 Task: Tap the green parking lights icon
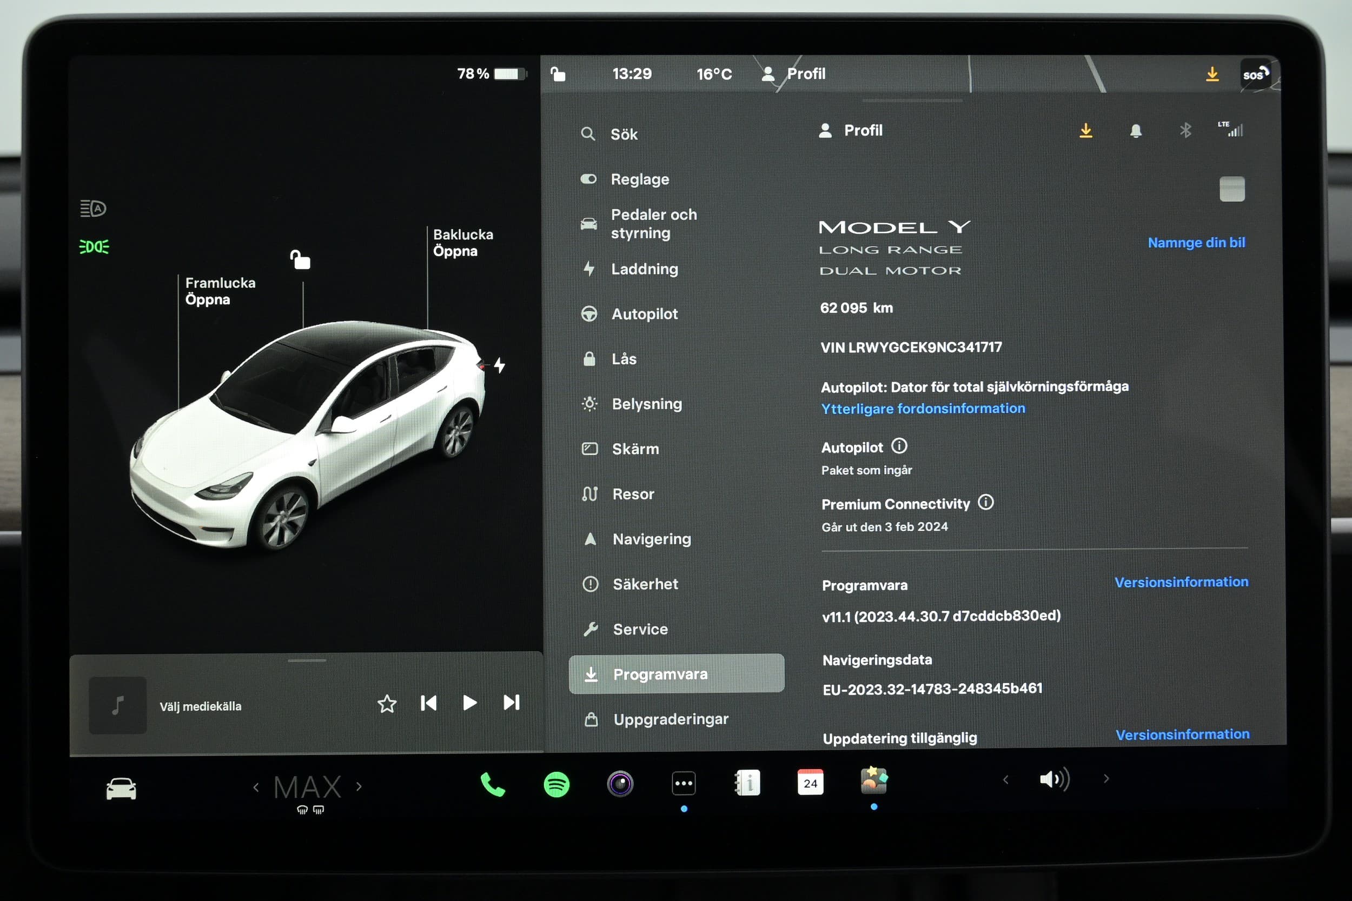pyautogui.click(x=94, y=246)
